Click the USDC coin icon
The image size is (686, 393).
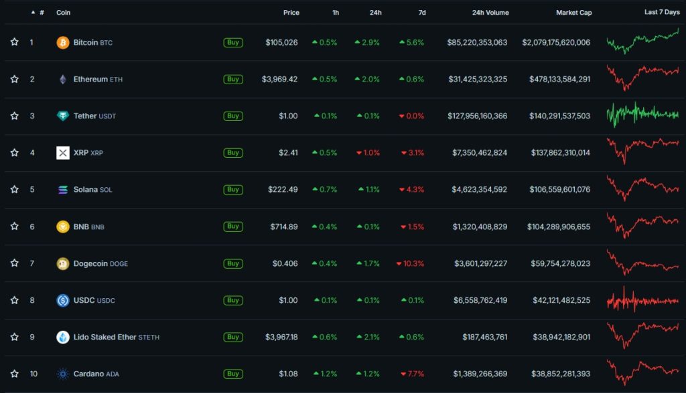pyautogui.click(x=62, y=300)
